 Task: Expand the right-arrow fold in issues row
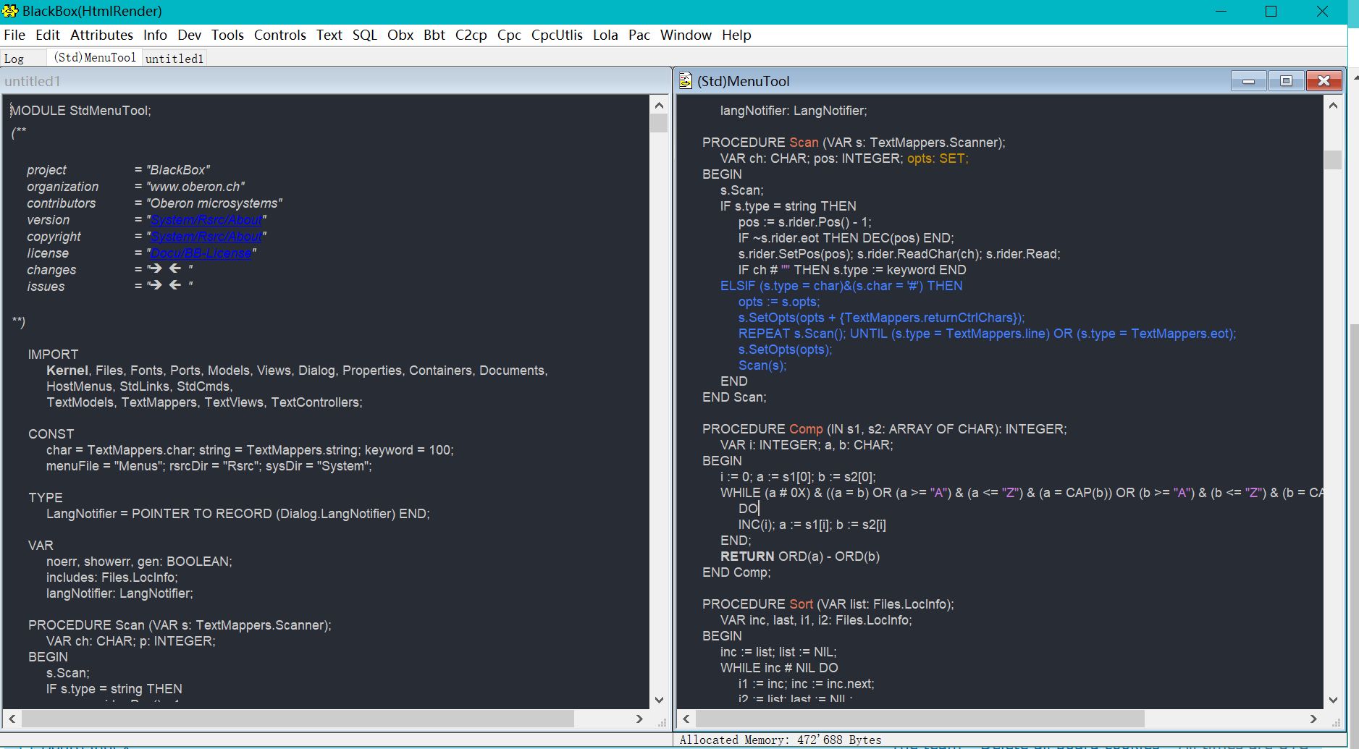pos(155,285)
